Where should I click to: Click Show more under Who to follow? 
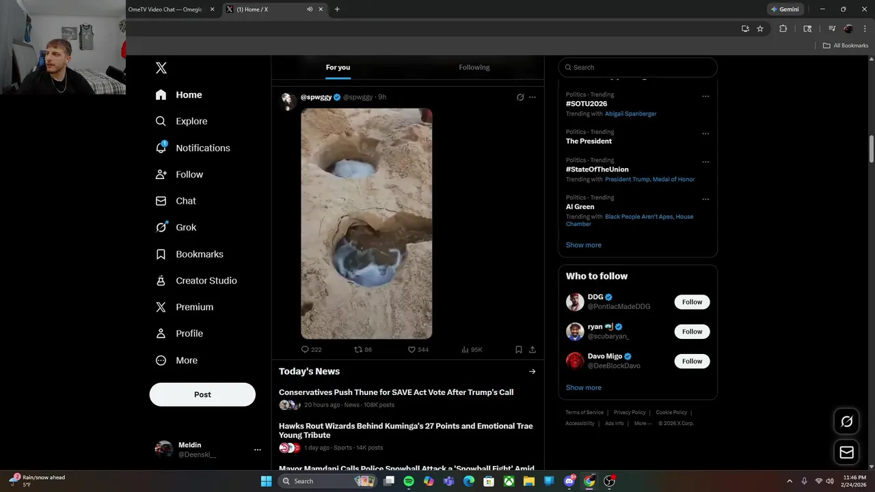(583, 387)
